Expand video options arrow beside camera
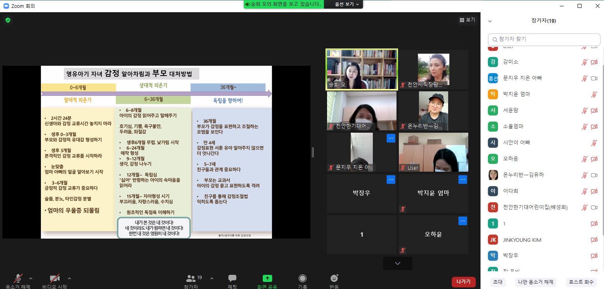 [x=69, y=278]
